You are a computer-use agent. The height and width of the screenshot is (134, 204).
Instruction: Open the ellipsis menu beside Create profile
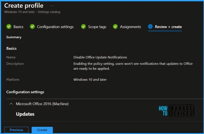(52, 6)
